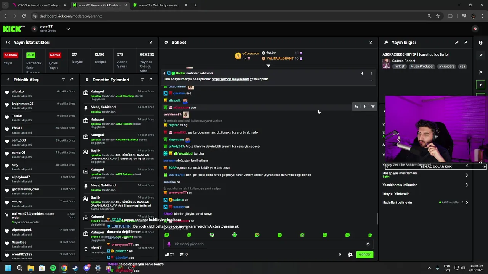The width and height of the screenshot is (488, 274).
Task: Open chat settings gear icon
Action: click(x=340, y=255)
